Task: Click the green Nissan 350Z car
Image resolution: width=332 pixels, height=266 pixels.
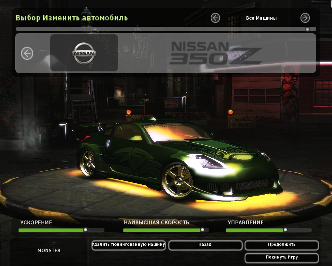Action: 179,158
